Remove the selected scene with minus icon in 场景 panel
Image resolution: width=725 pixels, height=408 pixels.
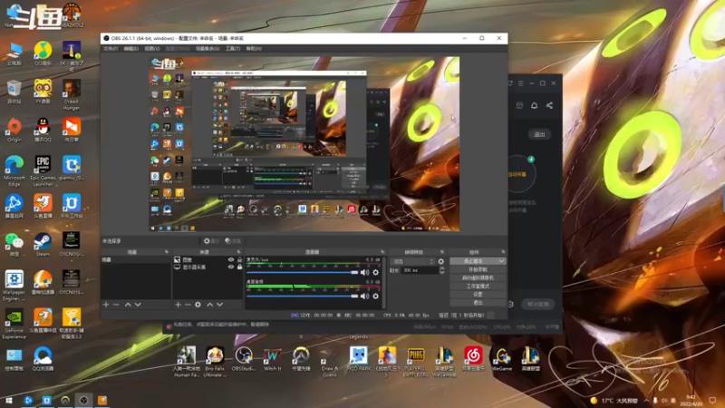point(116,305)
